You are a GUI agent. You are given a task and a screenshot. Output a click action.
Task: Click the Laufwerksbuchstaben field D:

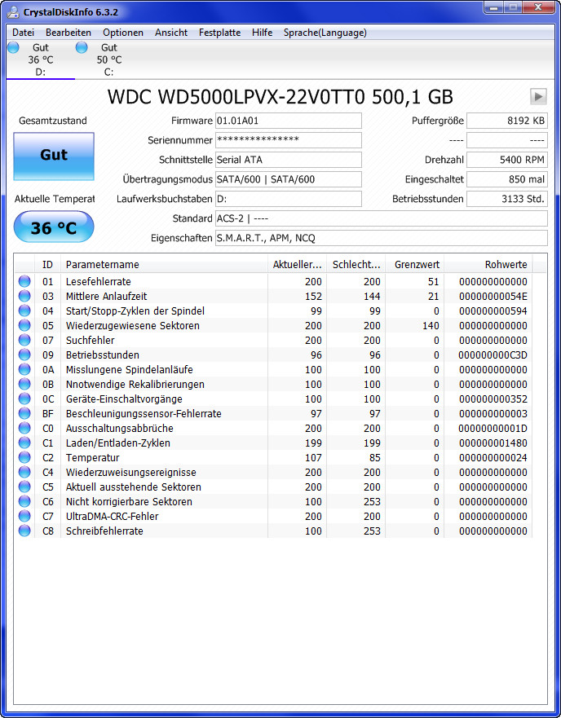tap(289, 199)
